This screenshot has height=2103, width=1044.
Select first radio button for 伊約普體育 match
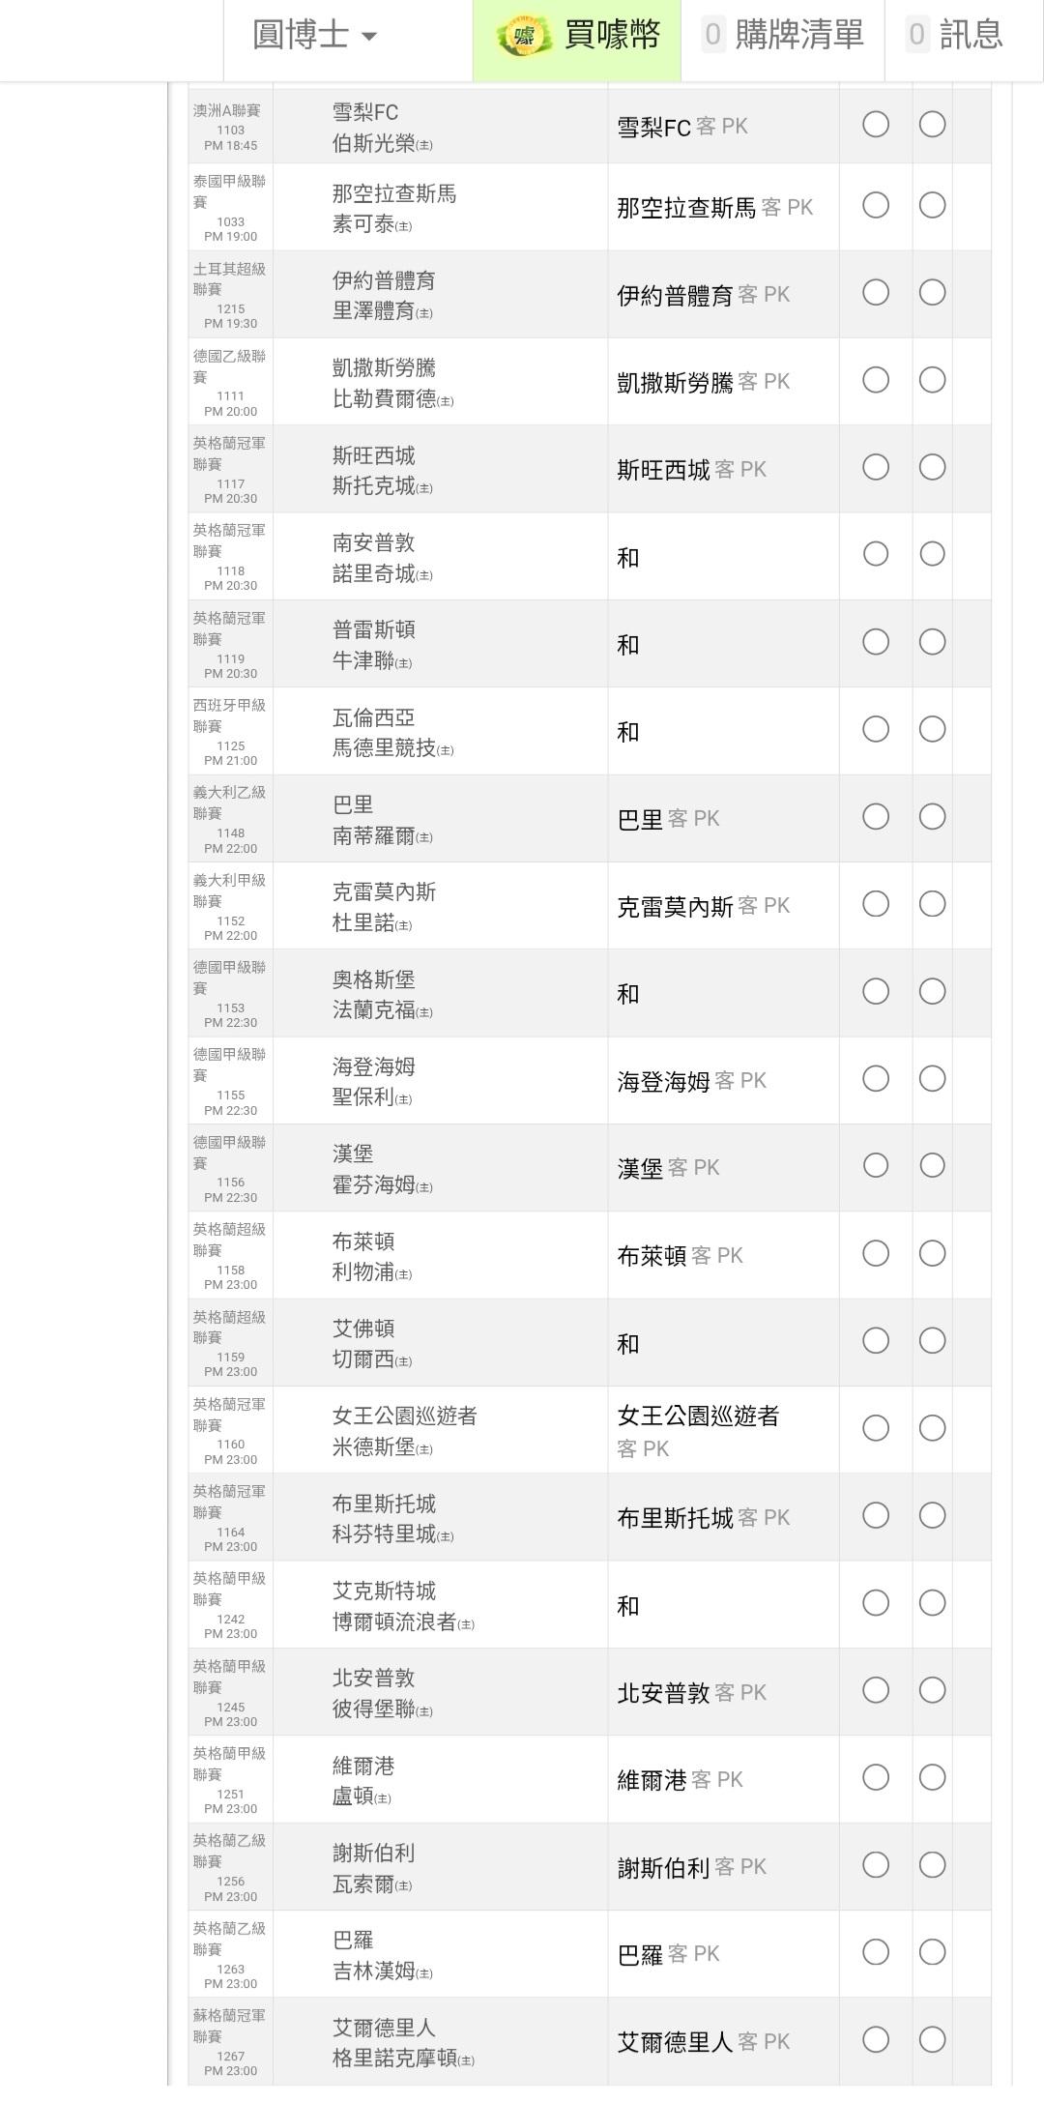pos(876,293)
